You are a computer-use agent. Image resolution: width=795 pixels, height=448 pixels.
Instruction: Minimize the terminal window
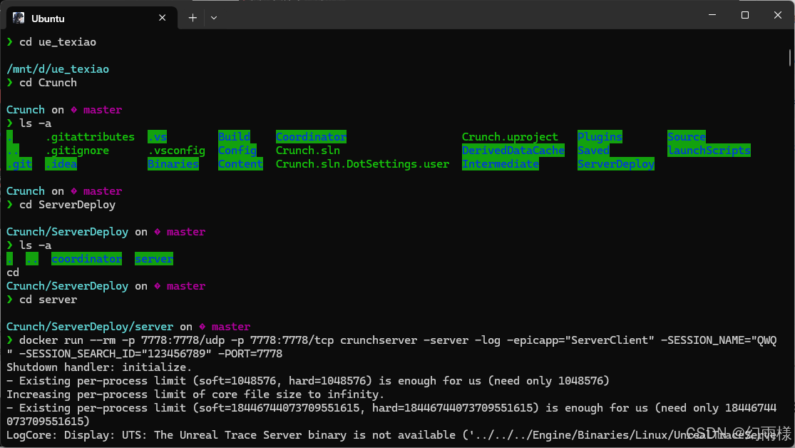(x=712, y=15)
